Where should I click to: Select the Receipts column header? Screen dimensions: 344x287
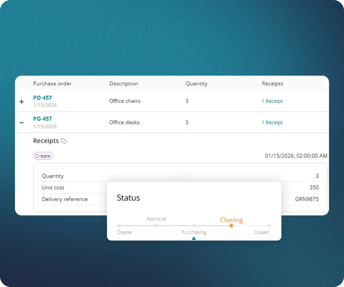(x=272, y=84)
